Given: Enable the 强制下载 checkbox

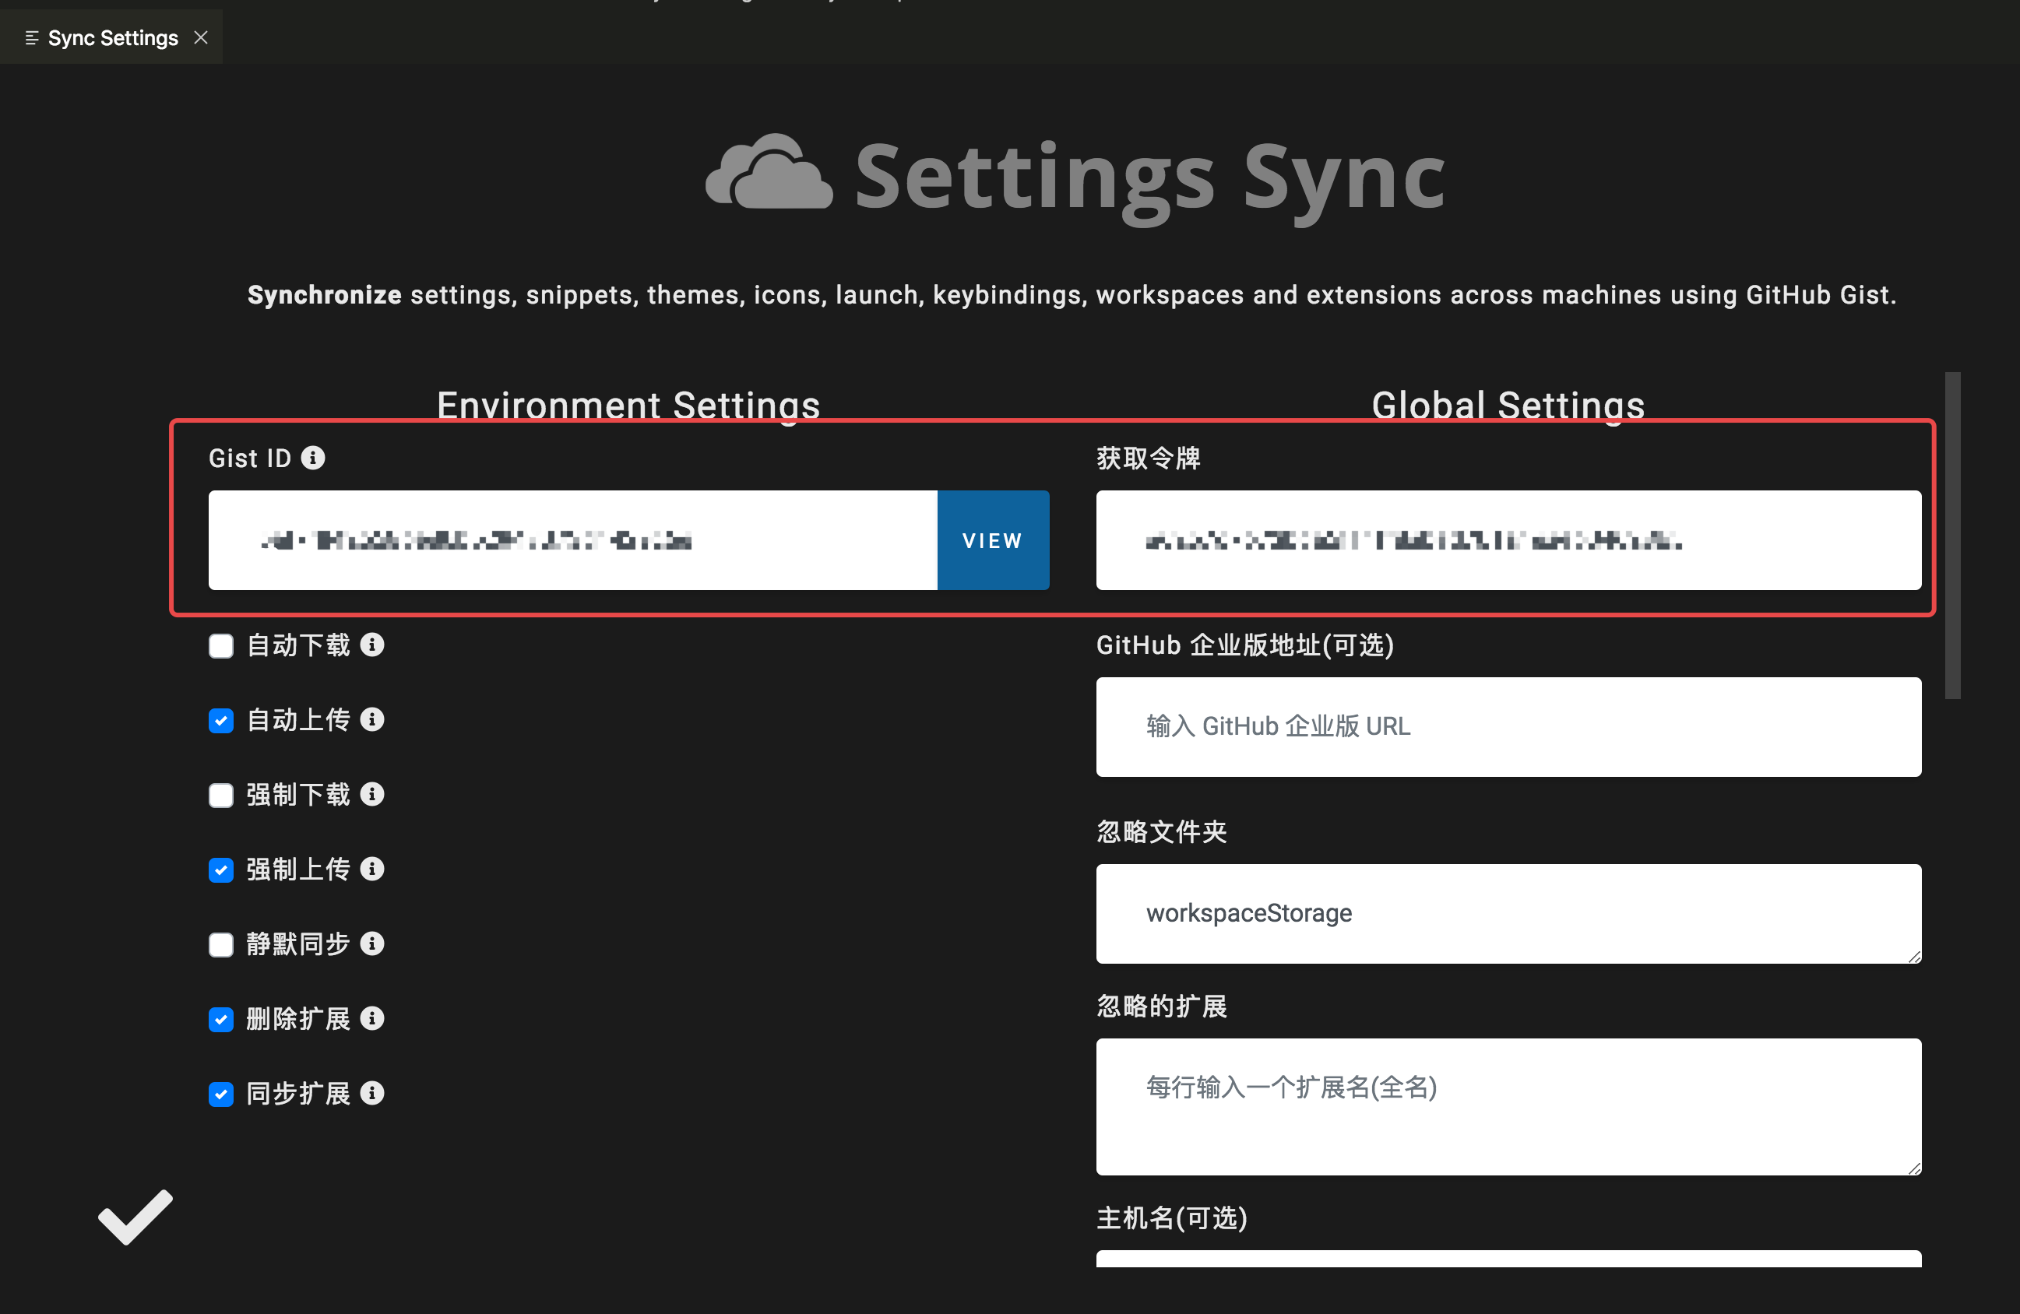Looking at the screenshot, I should pyautogui.click(x=220, y=796).
